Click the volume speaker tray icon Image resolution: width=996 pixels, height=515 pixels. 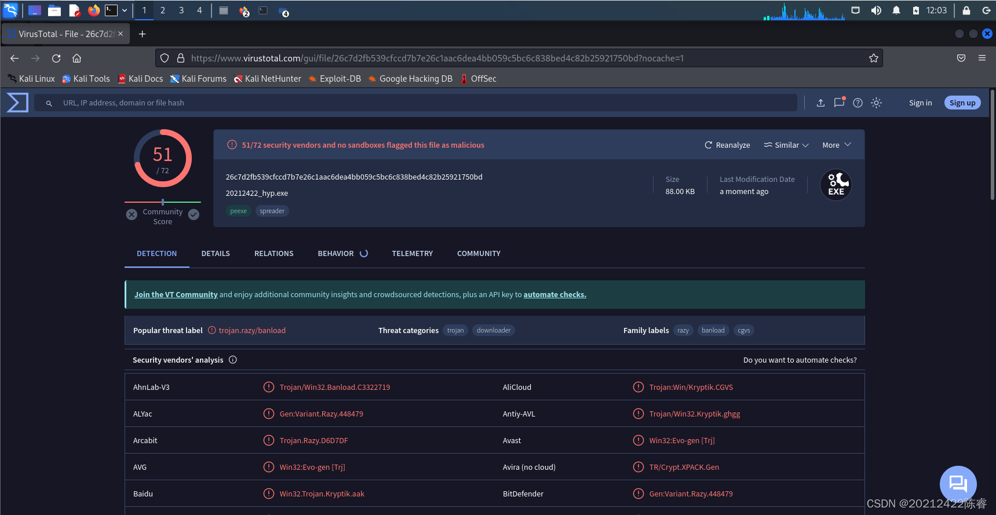pyautogui.click(x=876, y=10)
